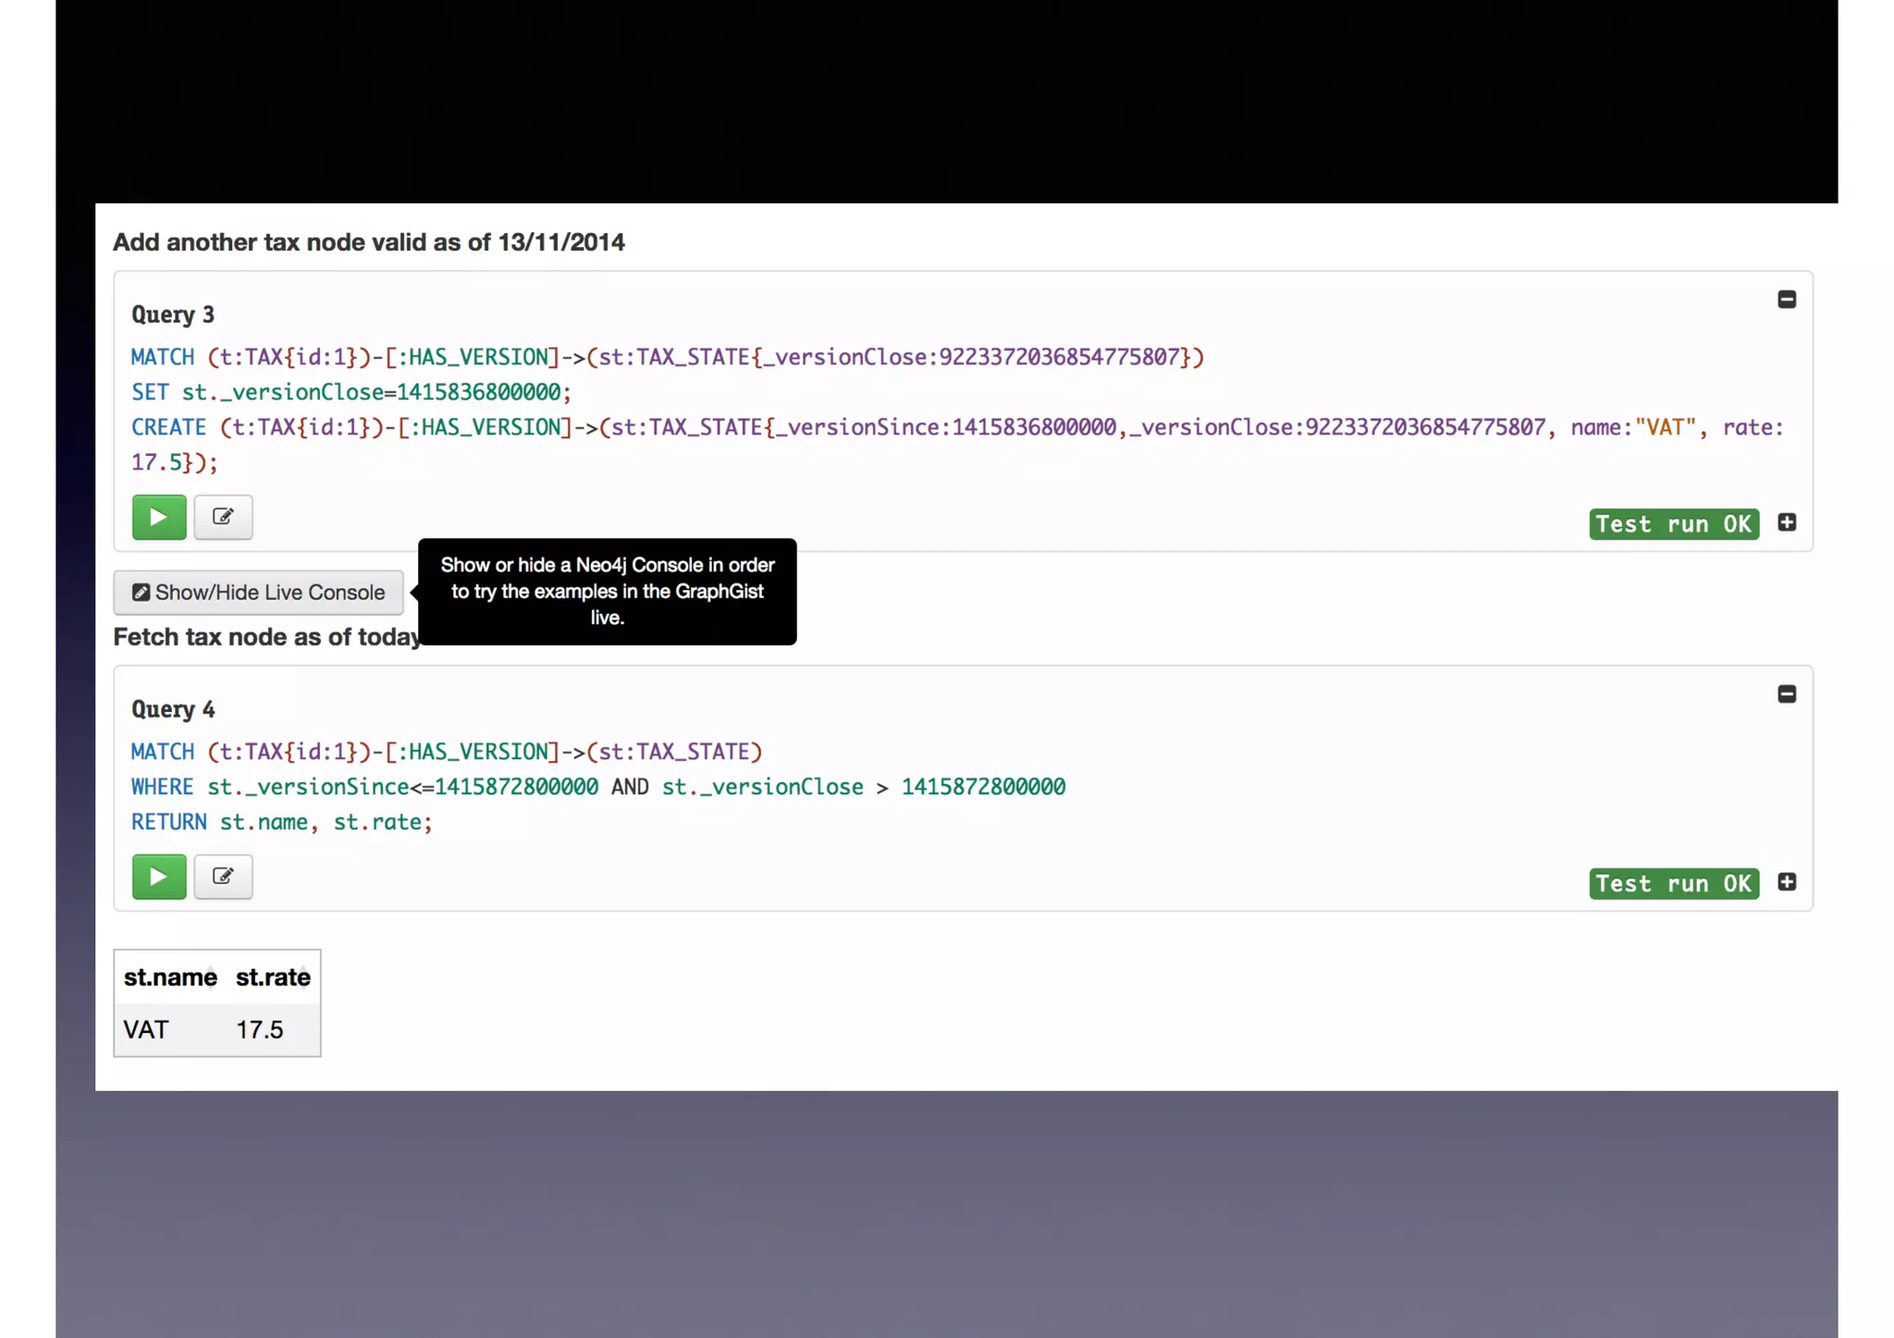Expand Query 4 test result details

coord(1786,882)
